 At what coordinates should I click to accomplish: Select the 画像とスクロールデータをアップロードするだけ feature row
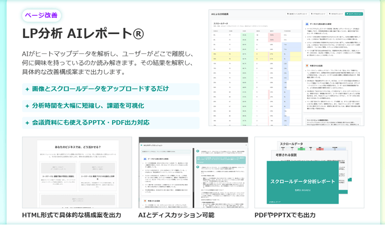point(111,89)
